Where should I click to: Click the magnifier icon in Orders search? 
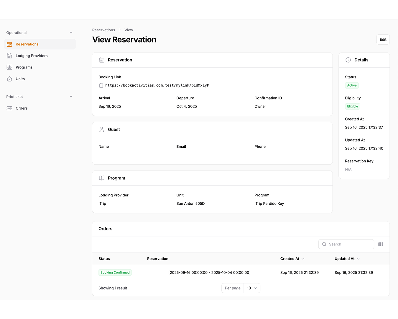tap(324, 244)
